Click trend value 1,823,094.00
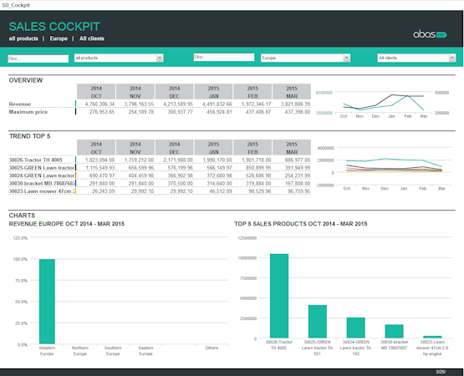The height and width of the screenshot is (376, 464). [x=100, y=160]
